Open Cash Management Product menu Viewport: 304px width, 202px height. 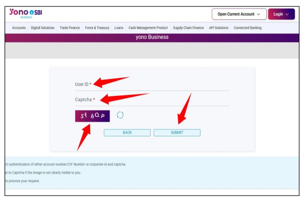148,28
